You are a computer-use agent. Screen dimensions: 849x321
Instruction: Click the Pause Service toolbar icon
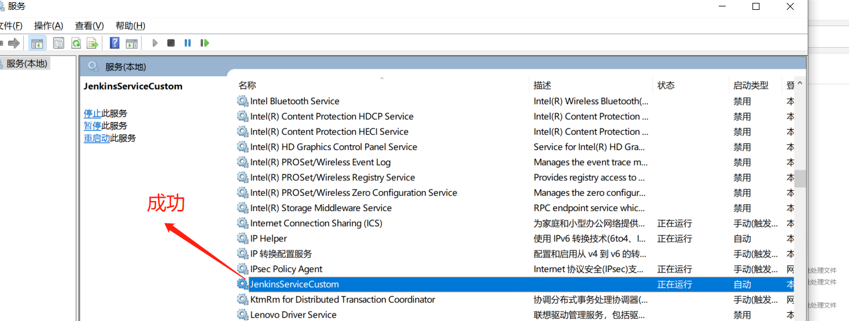tap(188, 43)
